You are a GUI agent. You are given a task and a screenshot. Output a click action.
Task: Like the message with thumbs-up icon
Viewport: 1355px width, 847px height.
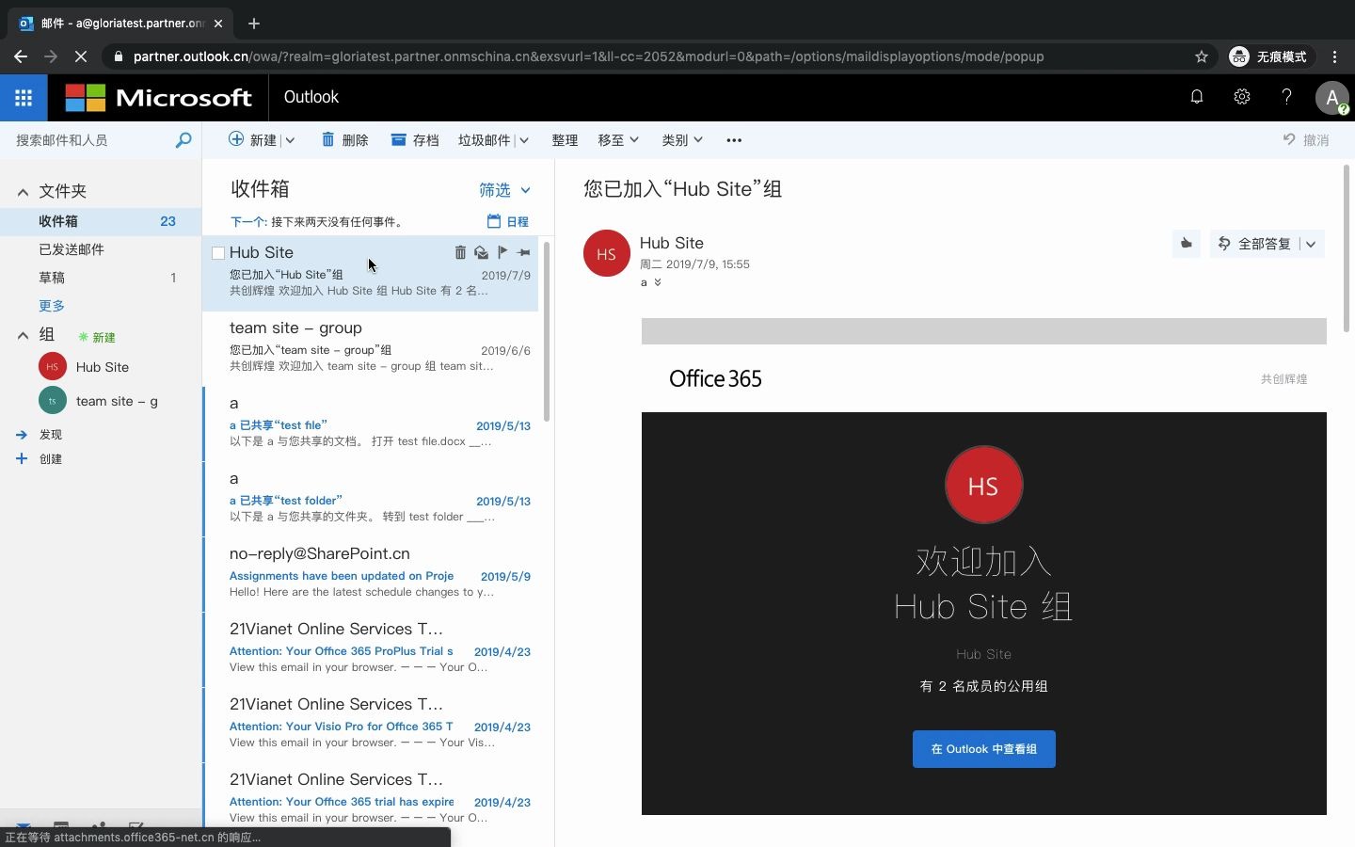[x=1186, y=244]
